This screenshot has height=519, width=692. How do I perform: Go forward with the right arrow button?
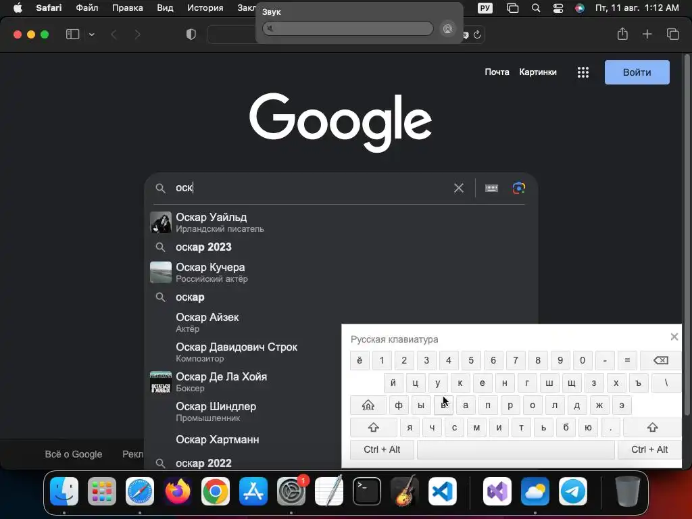[x=137, y=34]
